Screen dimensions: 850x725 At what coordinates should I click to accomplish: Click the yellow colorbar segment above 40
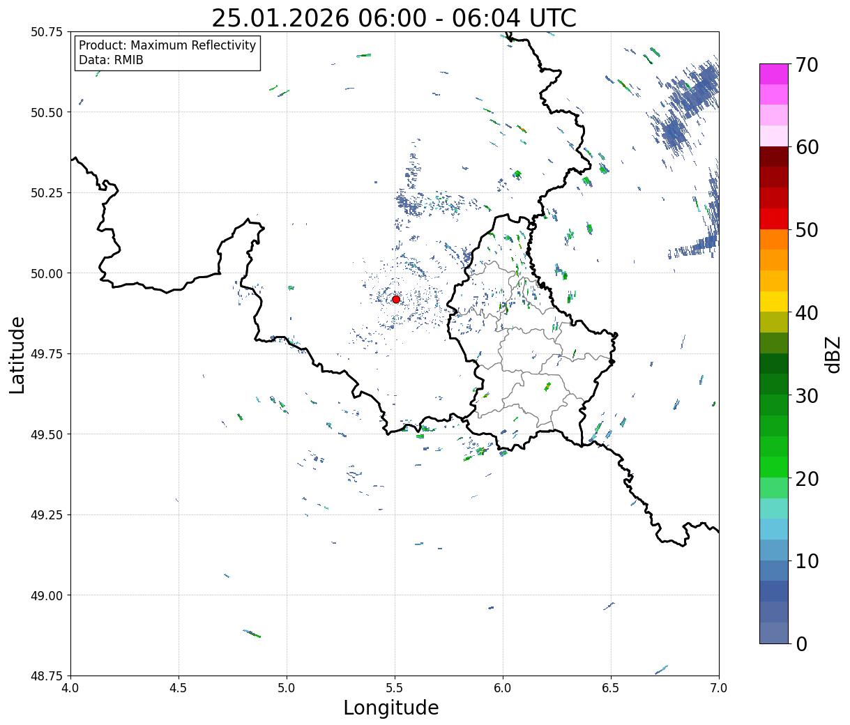774,301
